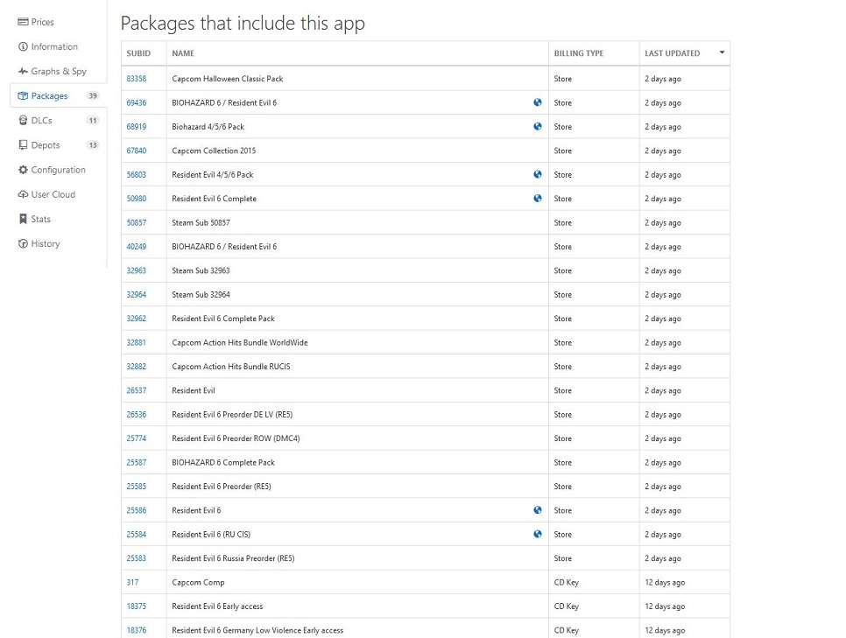Click the Stats bookmark icon in sidebar
846x638 pixels.
(x=23, y=219)
